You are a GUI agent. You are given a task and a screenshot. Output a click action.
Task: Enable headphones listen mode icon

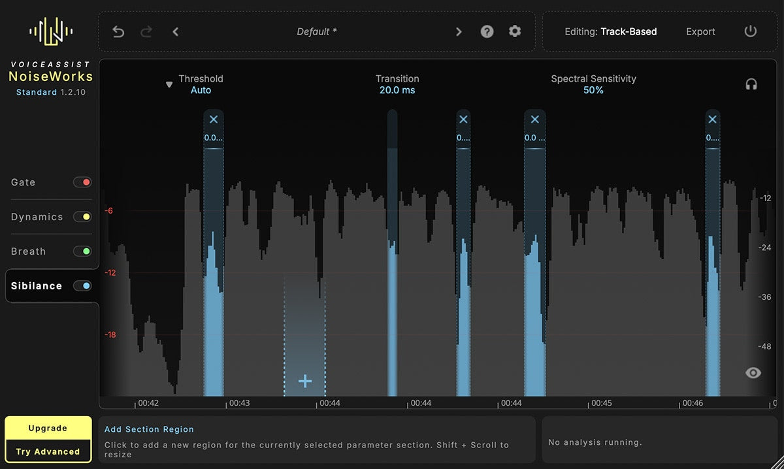[751, 84]
